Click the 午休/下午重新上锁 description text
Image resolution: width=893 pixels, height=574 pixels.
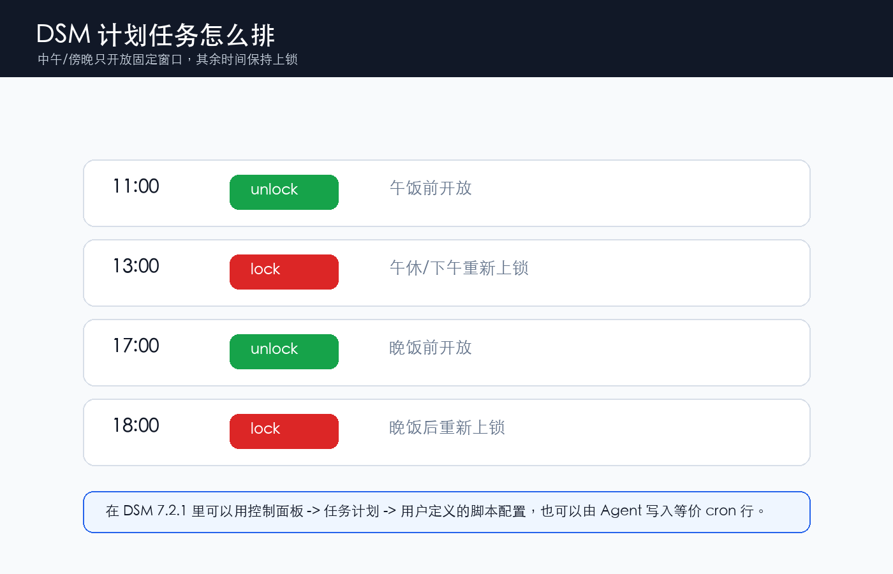459,268
